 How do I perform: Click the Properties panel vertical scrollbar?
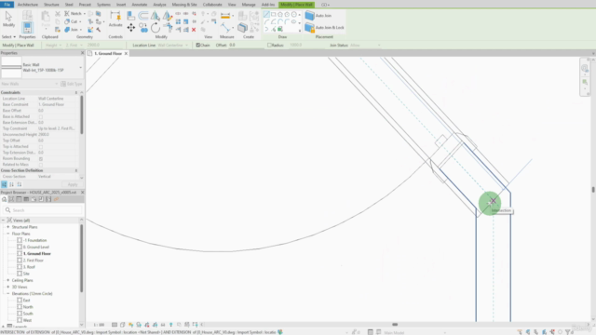tap(81, 115)
